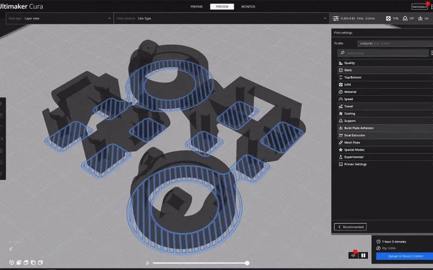This screenshot has height=270, width=433.
Task: Open the Color scheme Line Type dropdown
Action: pos(221,18)
